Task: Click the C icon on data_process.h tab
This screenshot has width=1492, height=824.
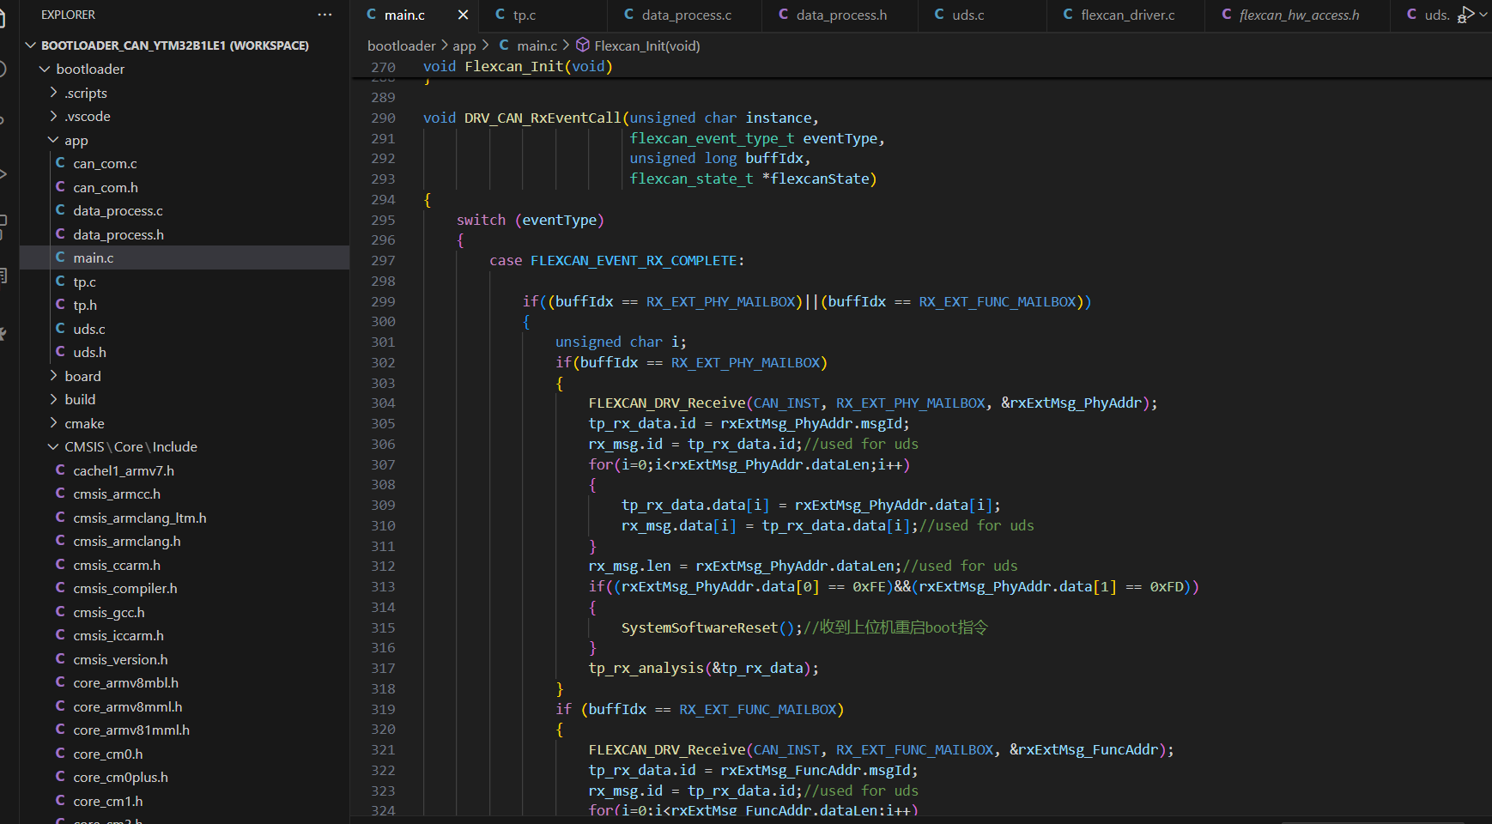Action: [783, 15]
